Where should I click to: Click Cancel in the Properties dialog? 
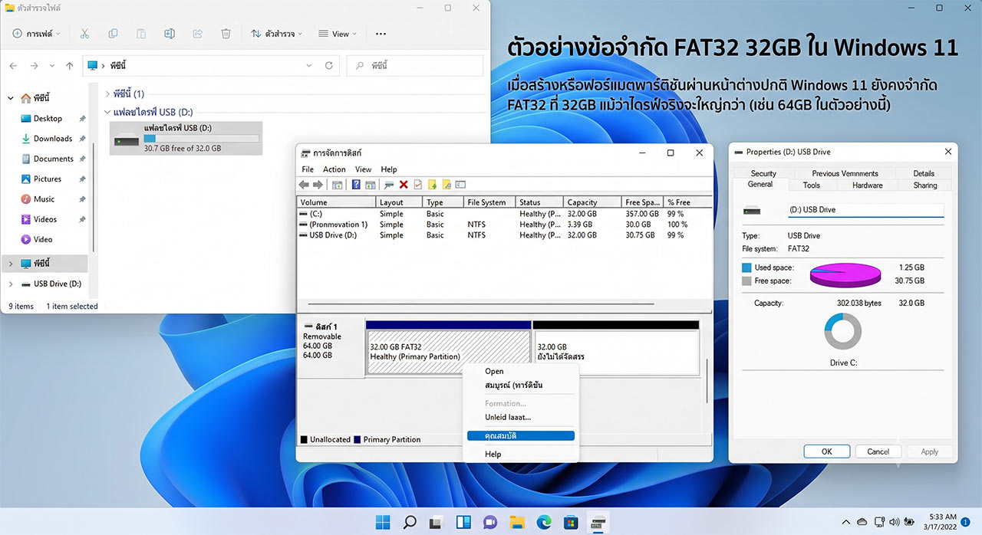pos(878,451)
